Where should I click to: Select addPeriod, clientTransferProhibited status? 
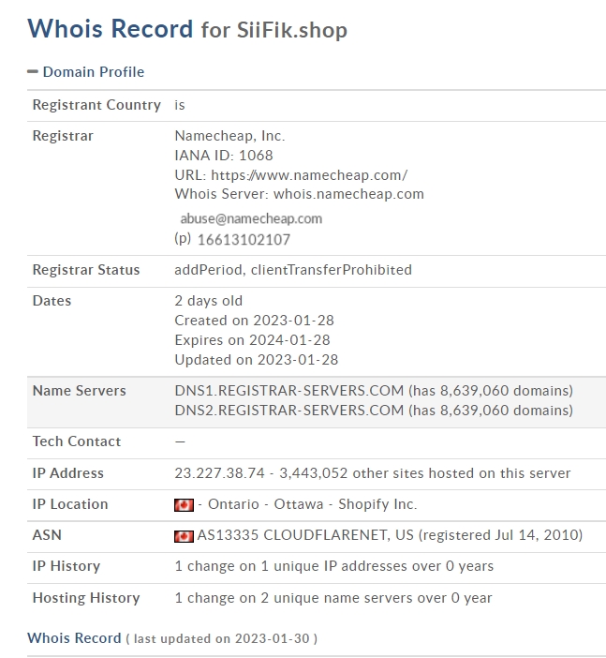293,270
